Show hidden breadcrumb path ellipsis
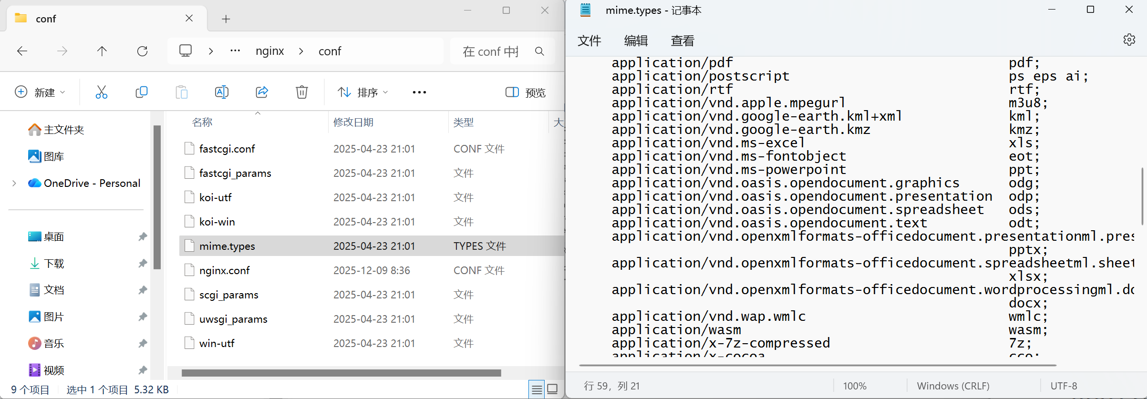 [x=235, y=51]
